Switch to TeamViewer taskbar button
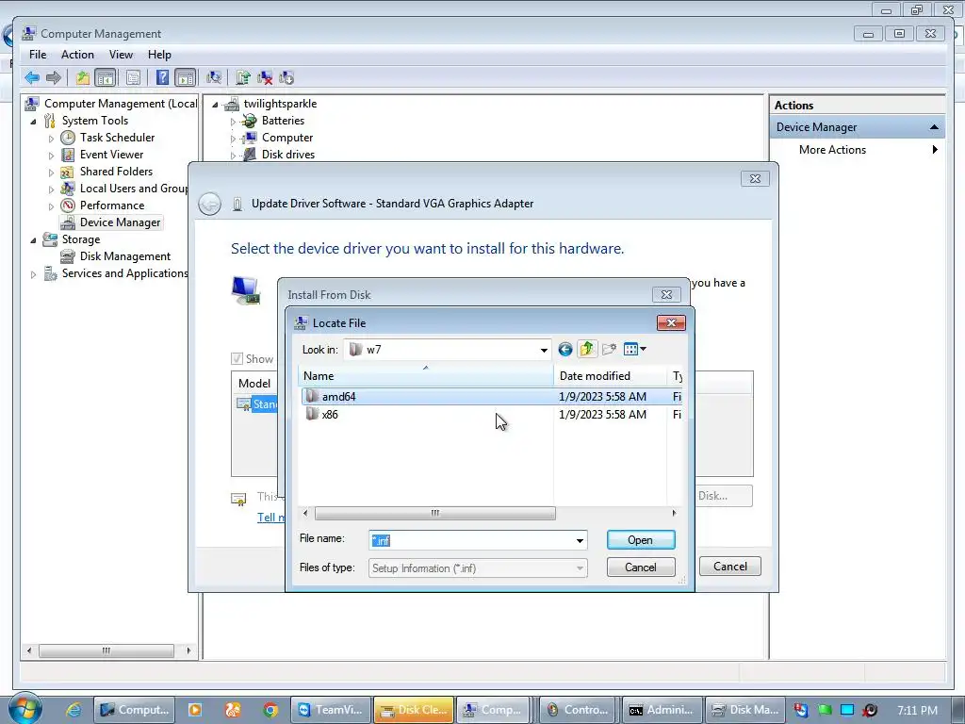This screenshot has width=965, height=724. pyautogui.click(x=332, y=710)
